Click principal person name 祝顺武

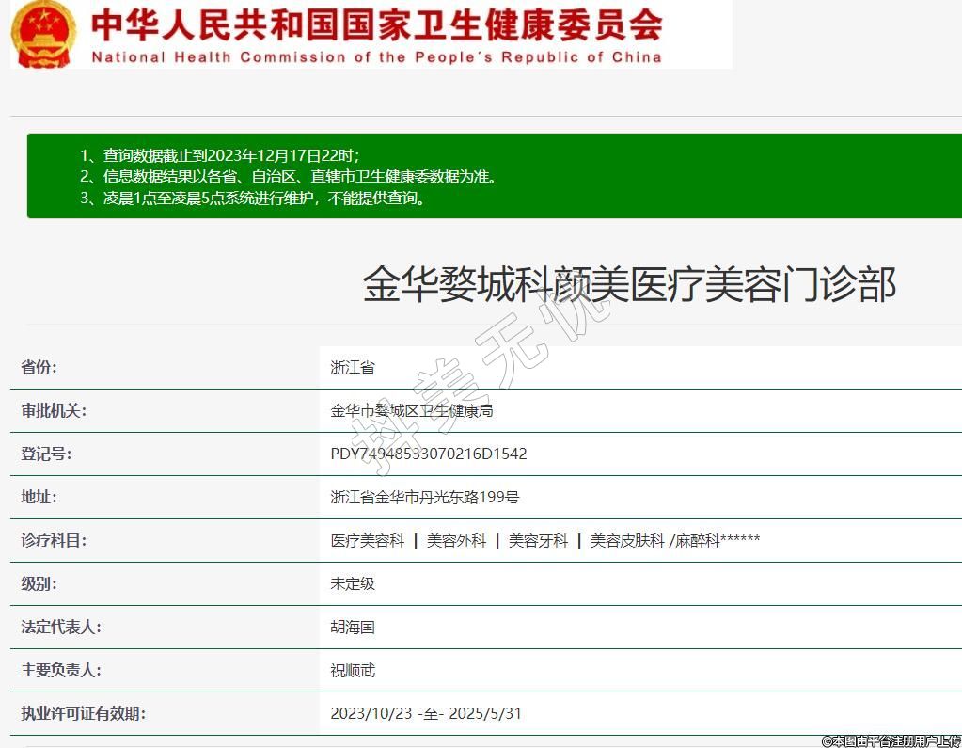[353, 670]
